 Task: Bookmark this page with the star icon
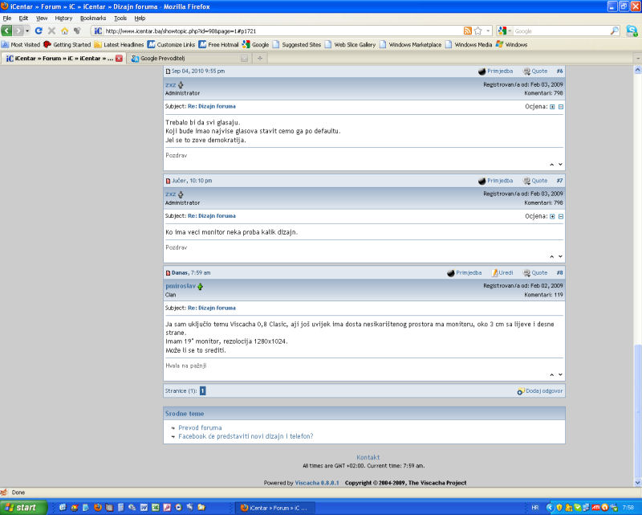point(478,31)
